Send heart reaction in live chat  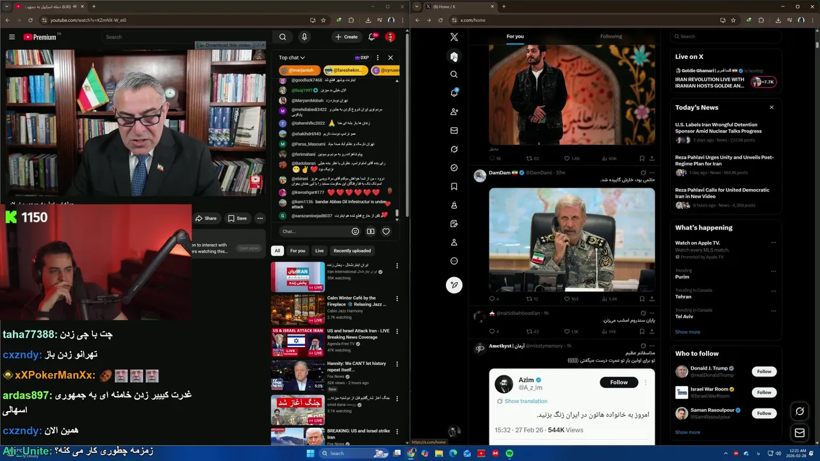pos(386,231)
